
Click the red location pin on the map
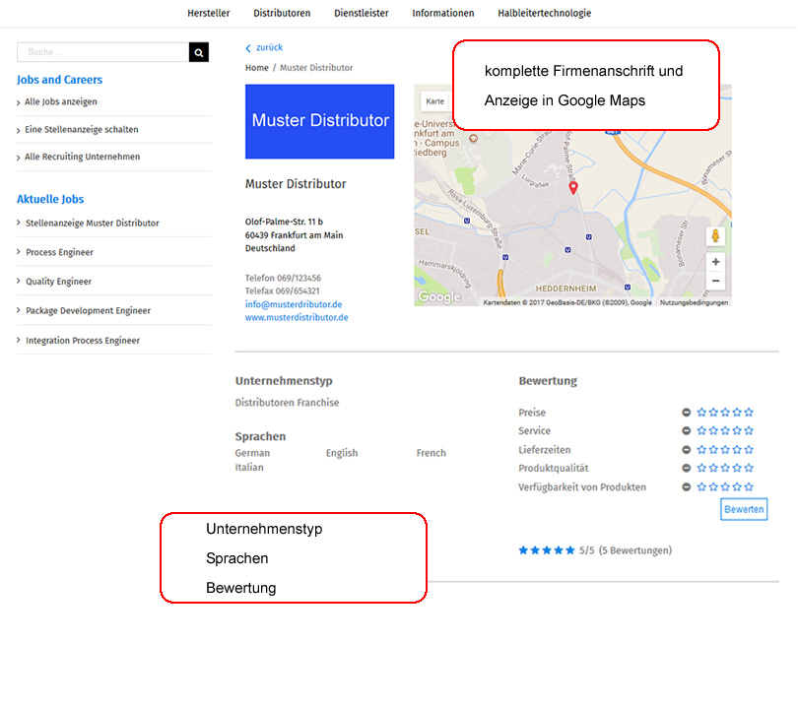tap(573, 188)
